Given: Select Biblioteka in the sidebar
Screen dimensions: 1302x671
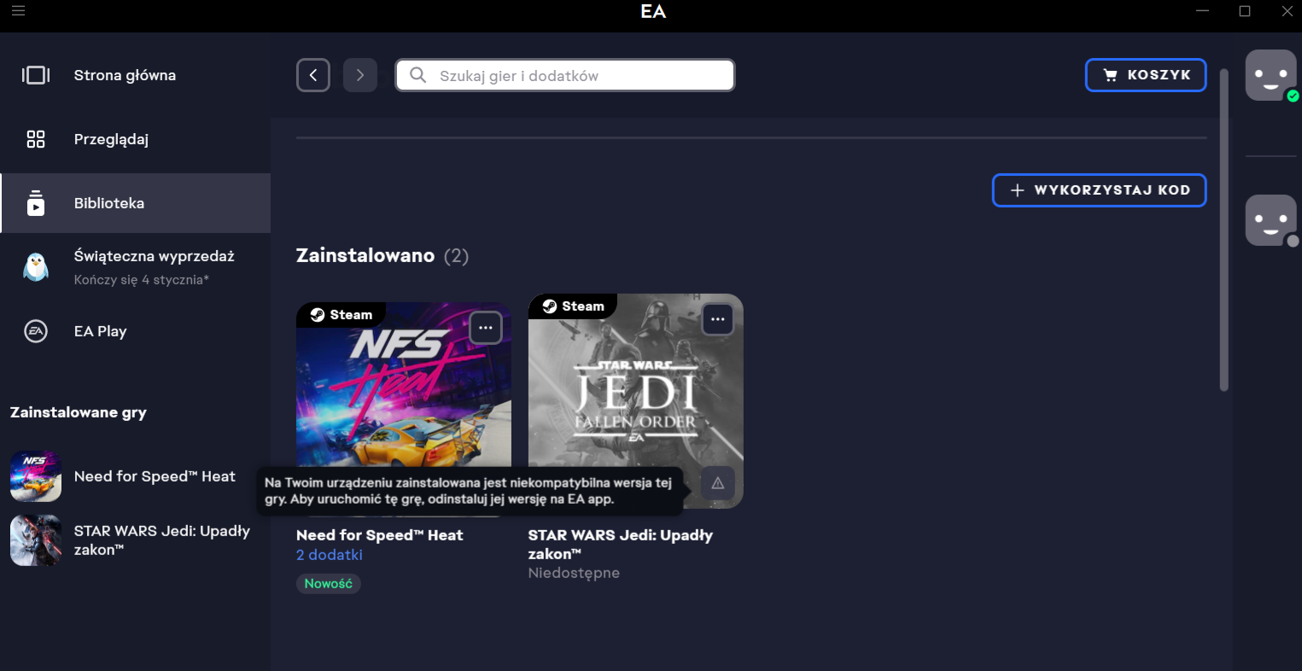Looking at the screenshot, I should (x=109, y=203).
